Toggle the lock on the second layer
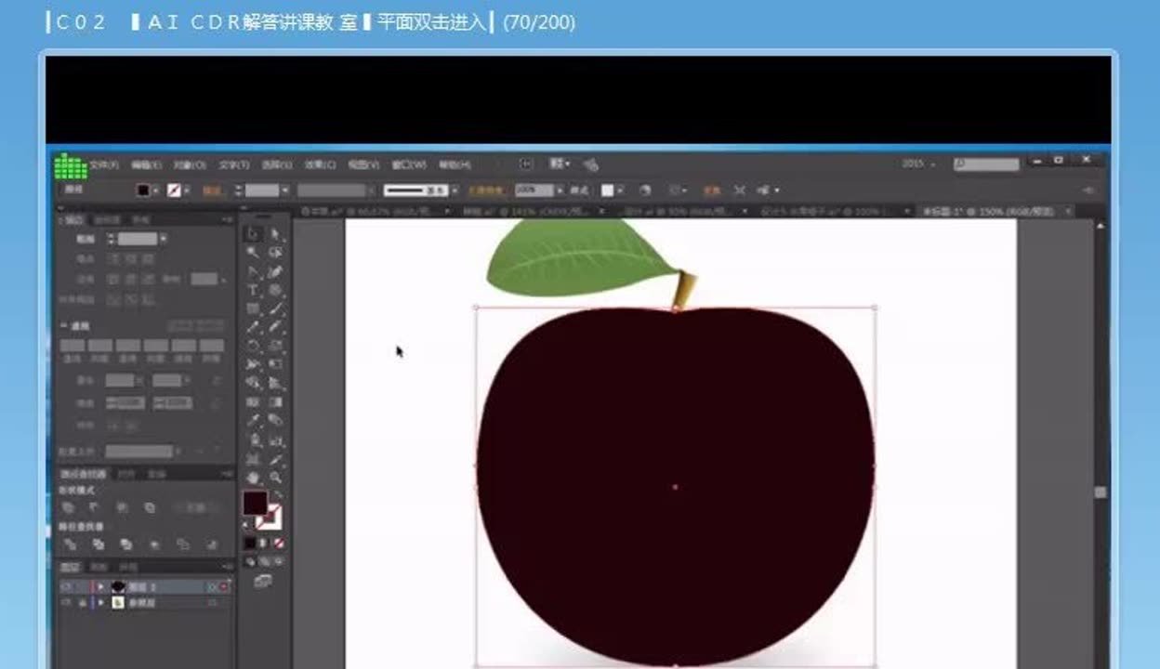The height and width of the screenshot is (669, 1160). click(82, 603)
